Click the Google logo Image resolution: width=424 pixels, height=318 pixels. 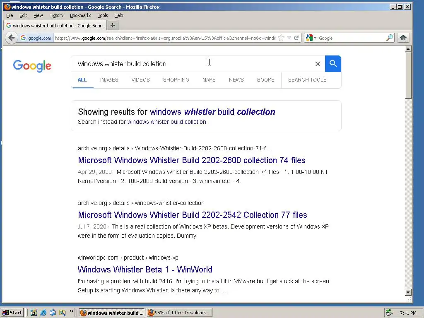32,66
